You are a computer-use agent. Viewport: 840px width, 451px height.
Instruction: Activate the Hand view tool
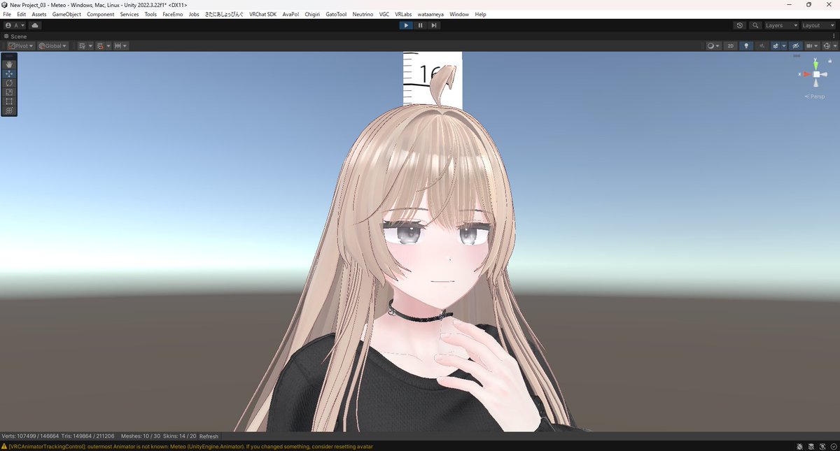pyautogui.click(x=9, y=64)
